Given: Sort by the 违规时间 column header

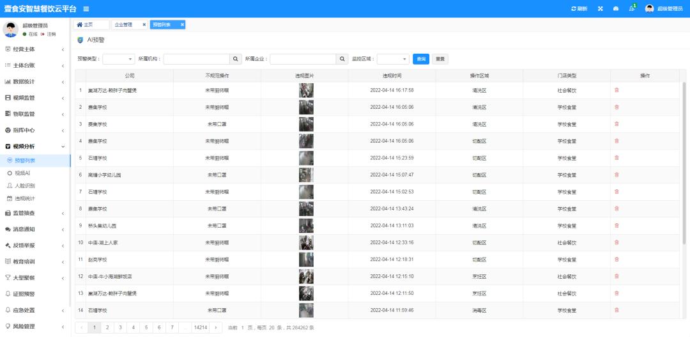Looking at the screenshot, I should (392, 75).
